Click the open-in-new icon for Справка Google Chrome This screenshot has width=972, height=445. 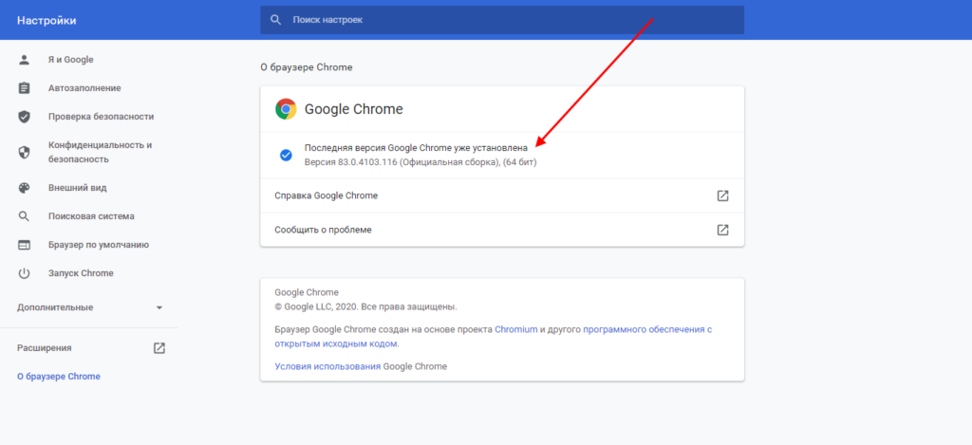pyautogui.click(x=722, y=195)
